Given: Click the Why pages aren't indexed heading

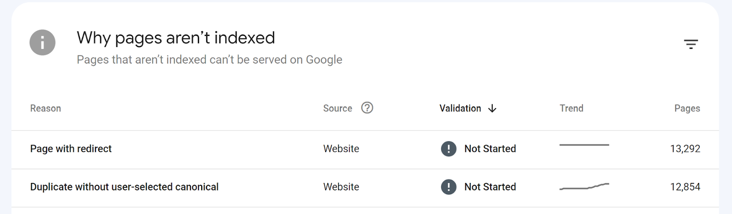Looking at the screenshot, I should [176, 37].
